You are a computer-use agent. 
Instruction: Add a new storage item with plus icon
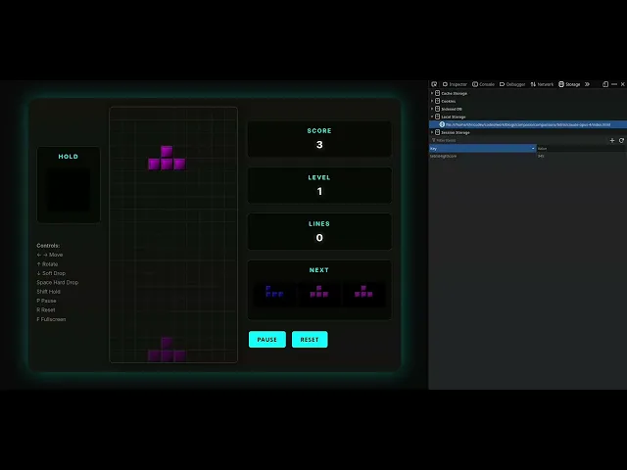[x=612, y=140]
